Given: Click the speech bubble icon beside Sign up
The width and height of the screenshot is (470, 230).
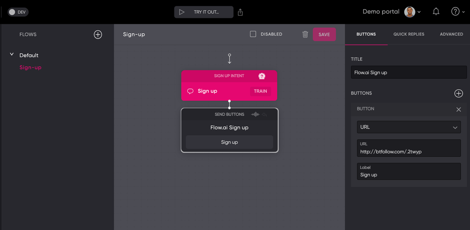Looking at the screenshot, I should pyautogui.click(x=190, y=91).
